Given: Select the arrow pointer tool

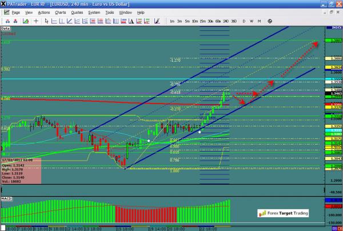Looking at the screenshot, I should (x=46, y=21).
